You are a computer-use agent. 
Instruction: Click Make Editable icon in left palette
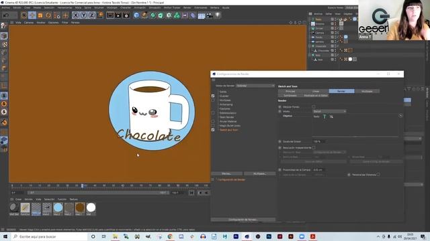4,25
